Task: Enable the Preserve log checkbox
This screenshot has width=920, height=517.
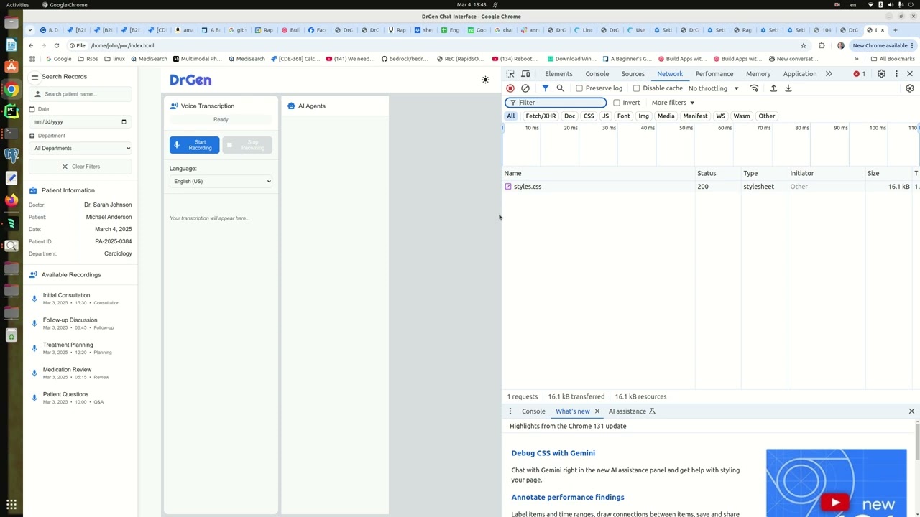Action: pos(579,88)
